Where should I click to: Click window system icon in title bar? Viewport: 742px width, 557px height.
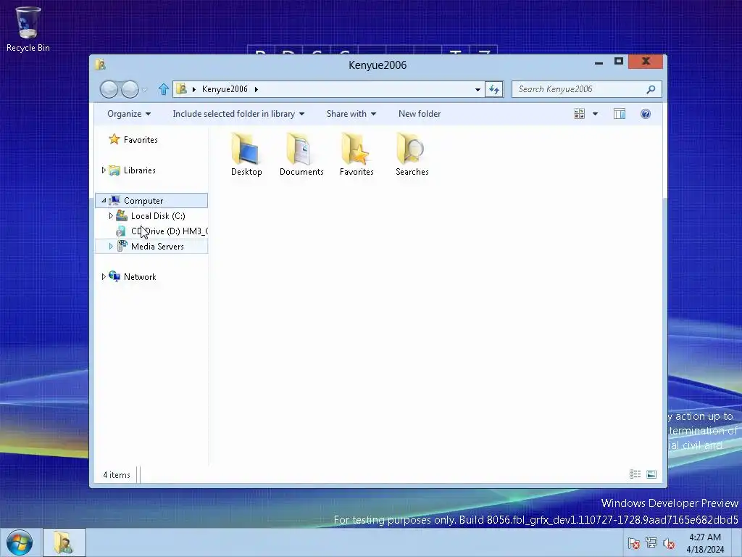(x=100, y=65)
